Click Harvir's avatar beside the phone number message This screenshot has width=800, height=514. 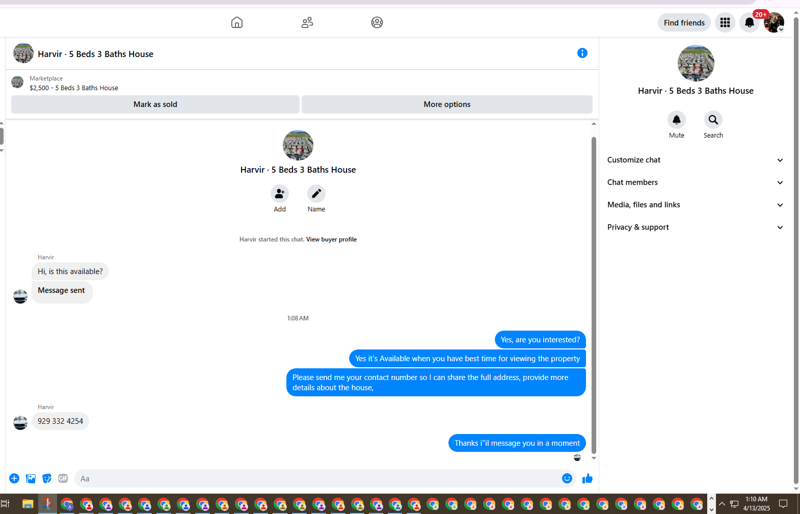pyautogui.click(x=20, y=423)
